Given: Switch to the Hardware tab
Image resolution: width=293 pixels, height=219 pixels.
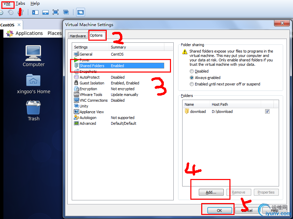Looking at the screenshot, I should tap(77, 36).
